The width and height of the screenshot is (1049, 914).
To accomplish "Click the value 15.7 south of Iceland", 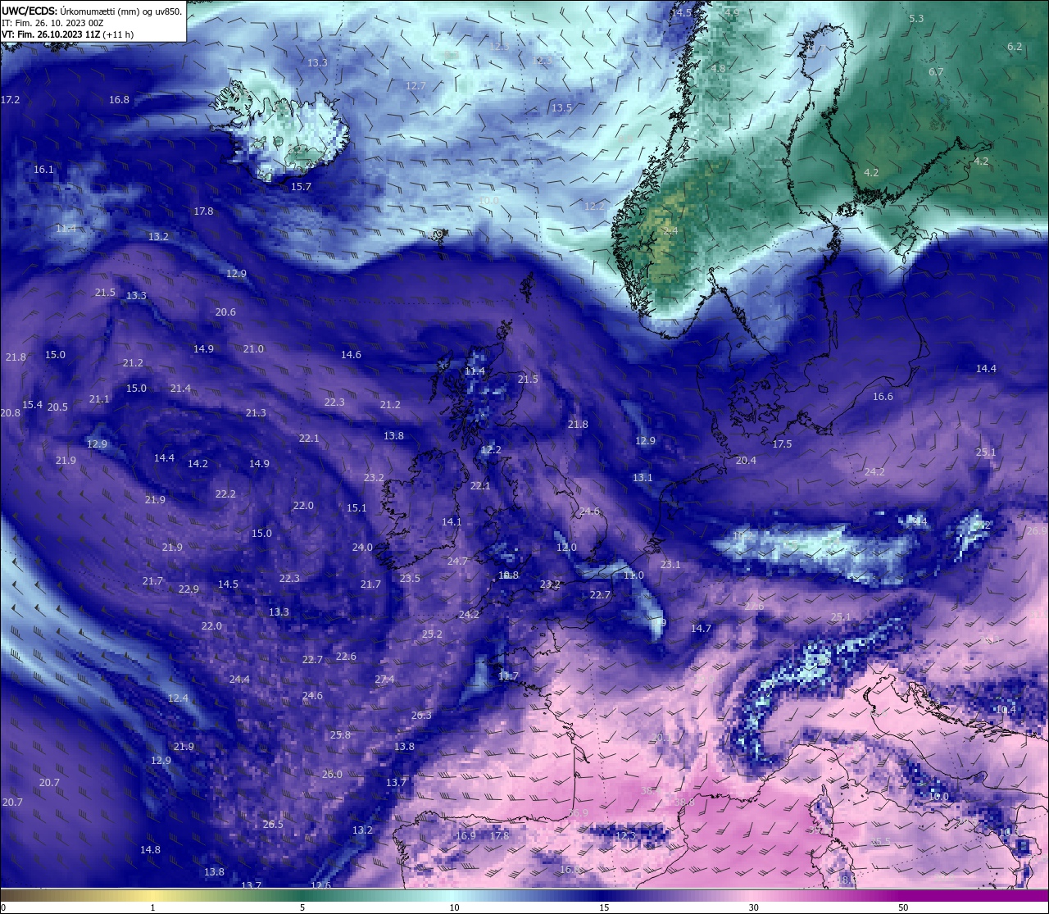I will (x=301, y=187).
